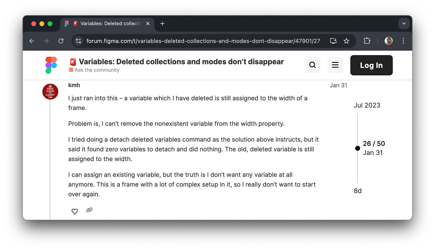
Task: Go back with the browser back arrow
Action: pos(32,41)
